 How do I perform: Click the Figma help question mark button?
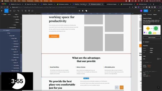[x=158, y=87]
